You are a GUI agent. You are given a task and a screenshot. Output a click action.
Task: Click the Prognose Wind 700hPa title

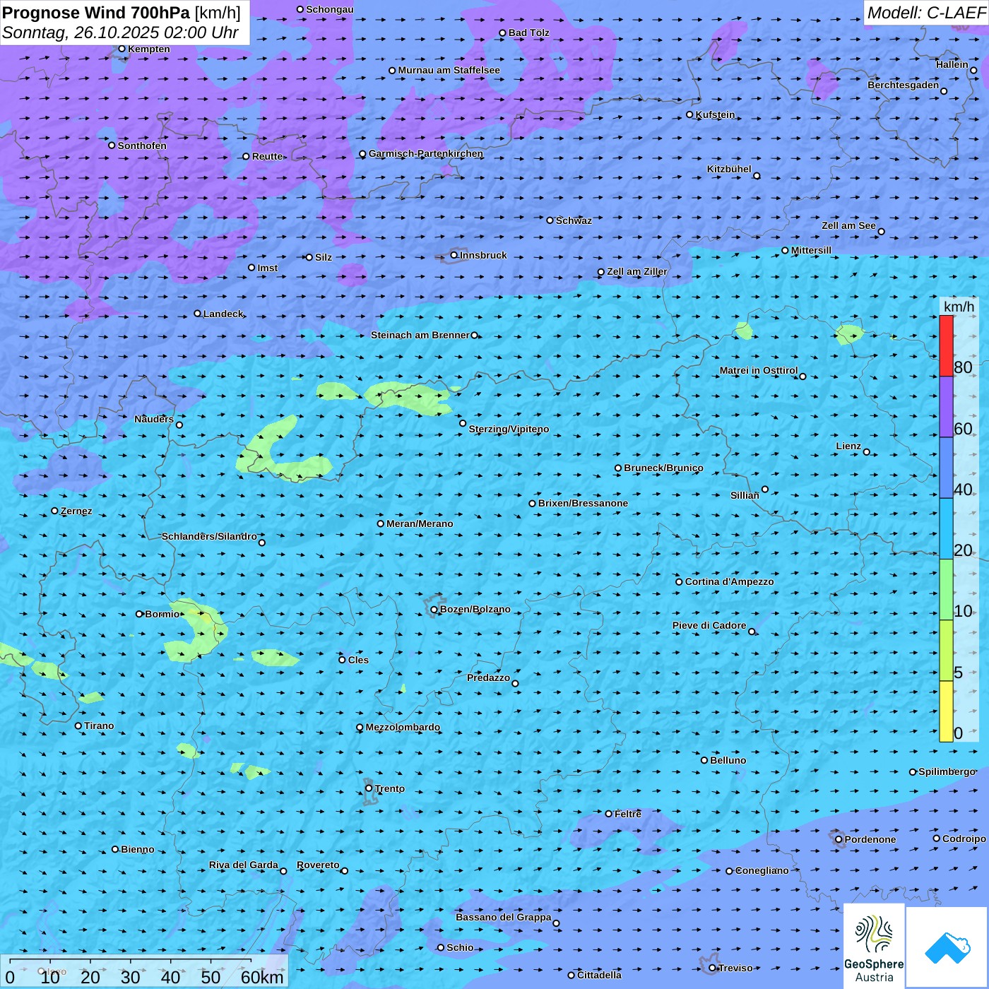(96, 13)
